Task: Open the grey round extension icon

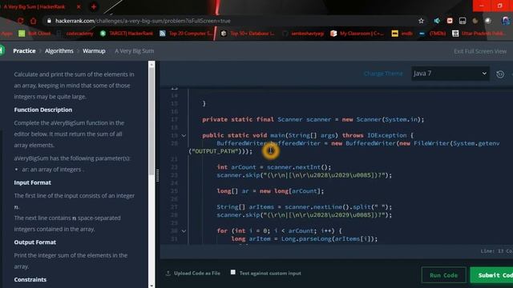Action: 488,21
